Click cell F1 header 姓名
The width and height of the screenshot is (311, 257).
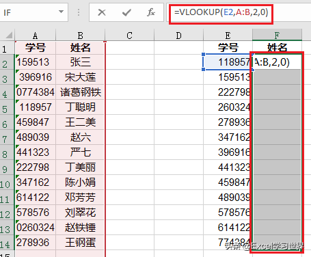point(277,47)
